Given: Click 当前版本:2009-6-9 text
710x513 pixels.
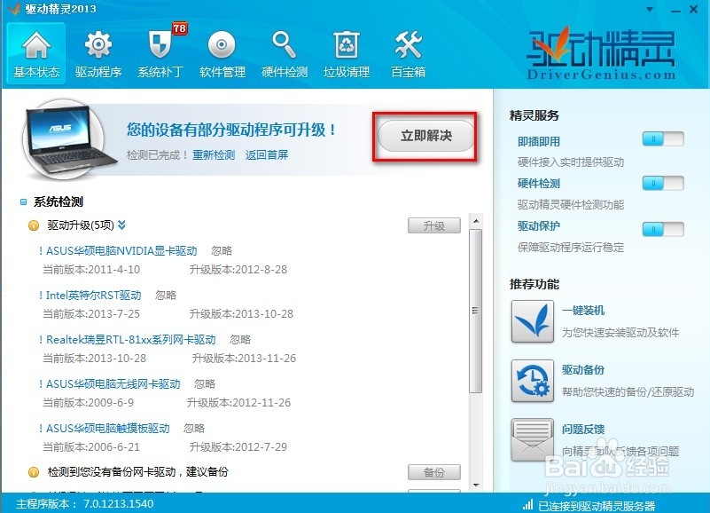Looking at the screenshot, I should 88,403.
